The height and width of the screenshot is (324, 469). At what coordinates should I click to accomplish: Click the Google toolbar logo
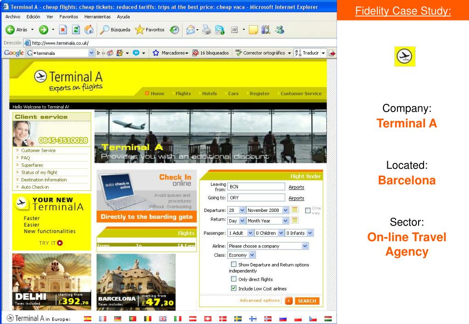pos(14,53)
